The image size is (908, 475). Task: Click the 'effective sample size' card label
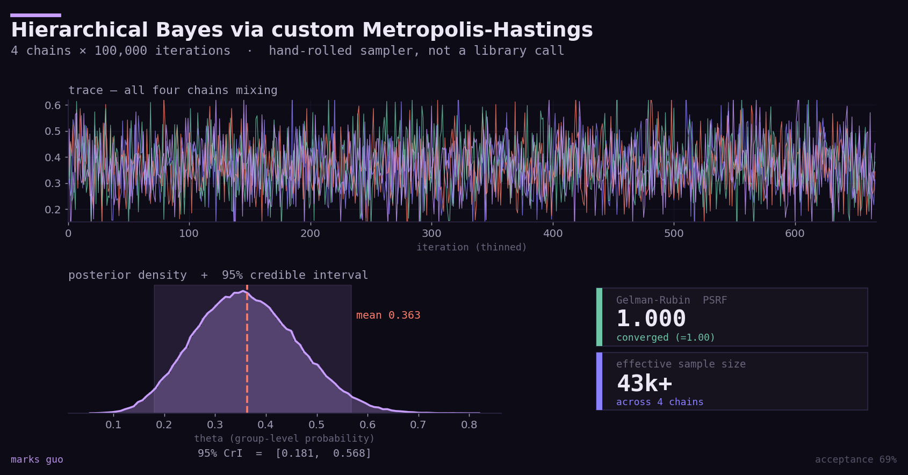coord(681,364)
